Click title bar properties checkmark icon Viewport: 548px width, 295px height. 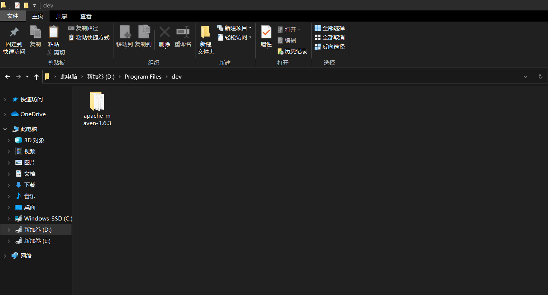[17, 5]
